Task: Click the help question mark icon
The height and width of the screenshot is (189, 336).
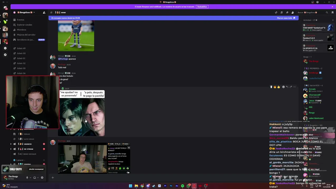Action: (318, 2)
